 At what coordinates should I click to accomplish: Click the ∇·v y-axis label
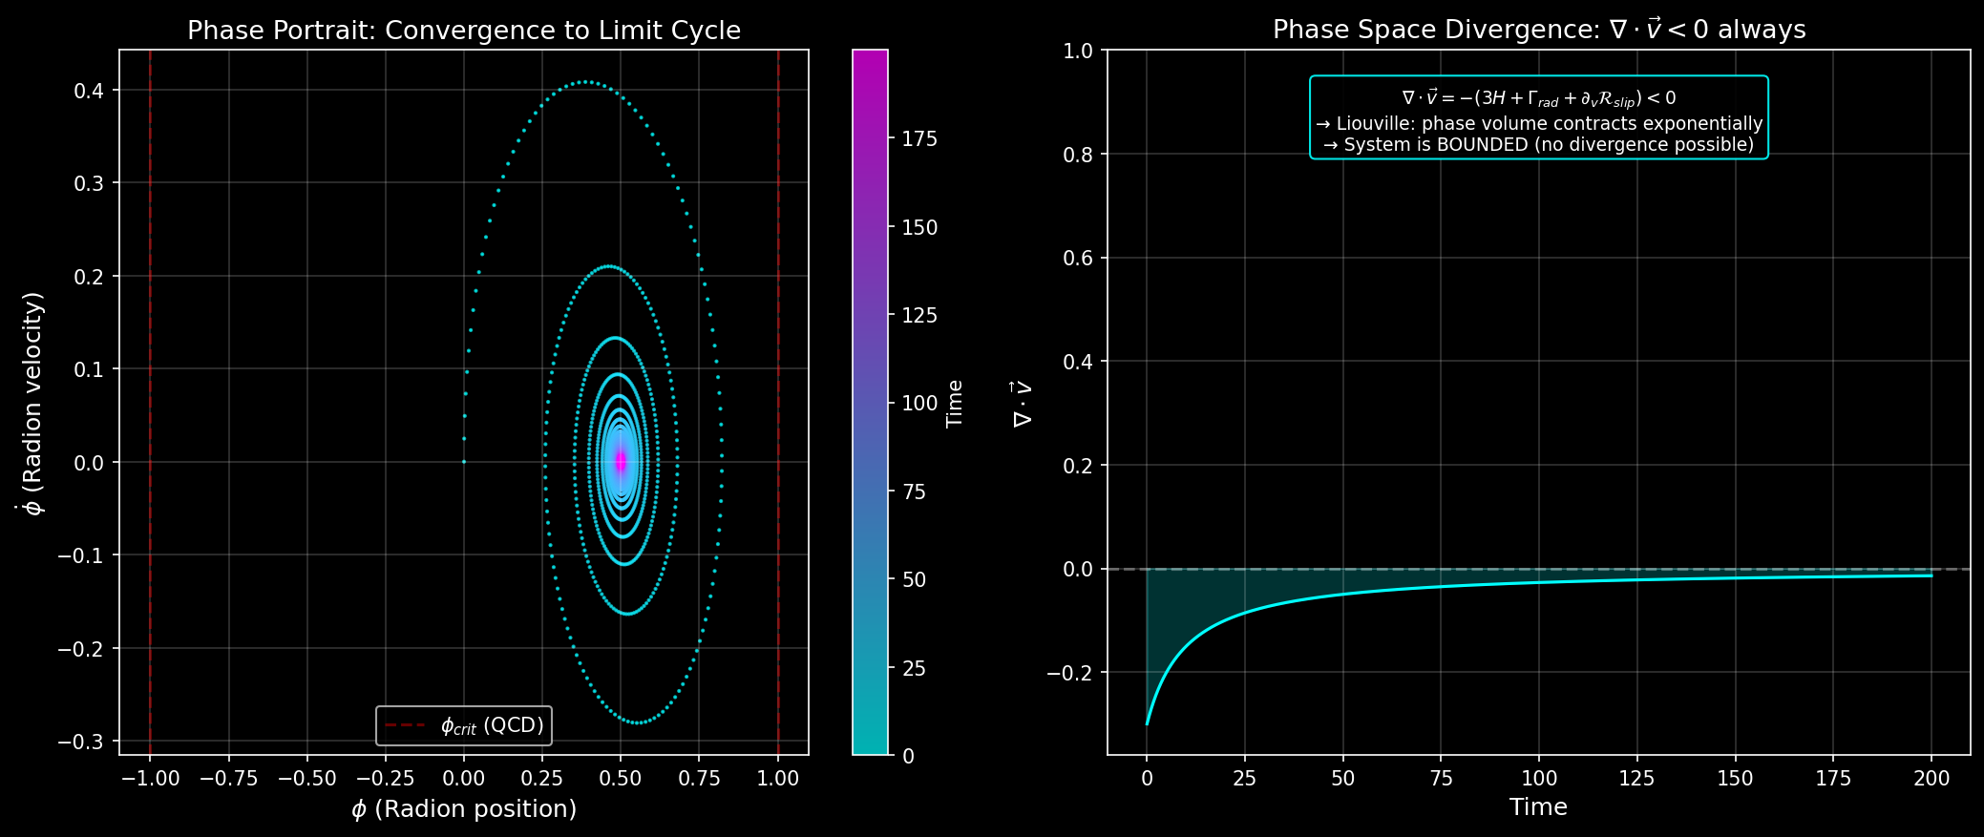click(x=1023, y=403)
